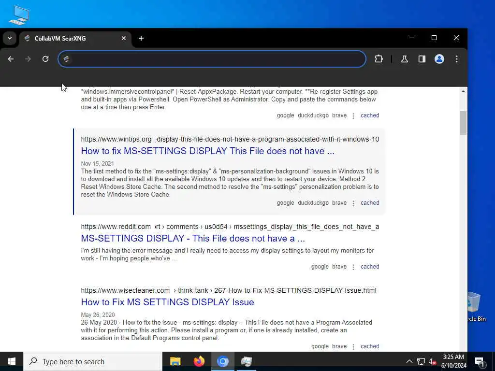Click the site icon in address bar
The width and height of the screenshot is (495, 371).
pyautogui.click(x=66, y=59)
